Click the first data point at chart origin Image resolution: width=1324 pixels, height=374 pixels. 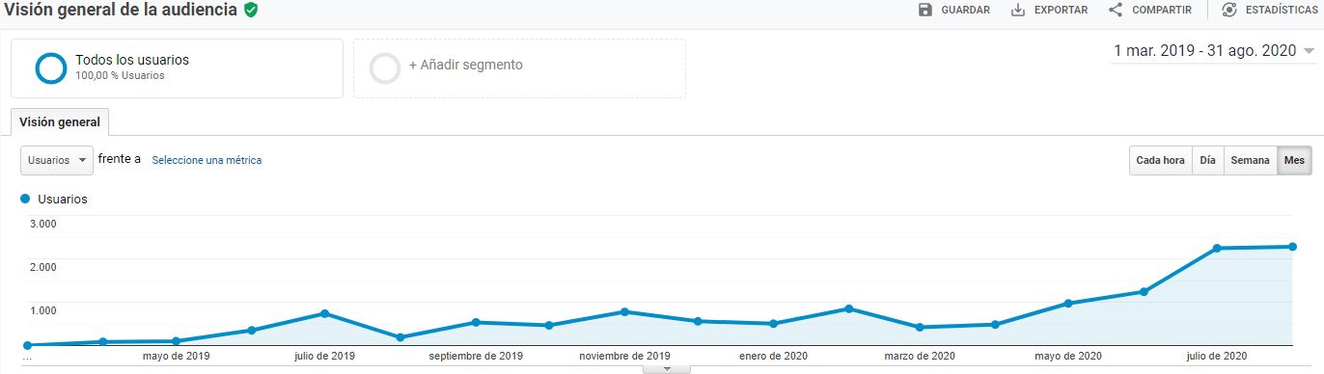[27, 345]
